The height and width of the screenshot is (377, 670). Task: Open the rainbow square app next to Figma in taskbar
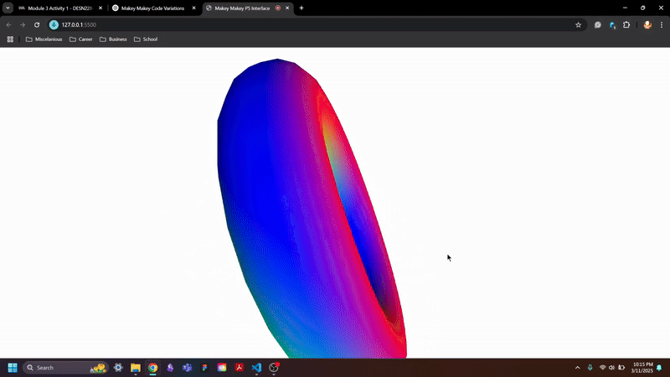tap(222, 368)
